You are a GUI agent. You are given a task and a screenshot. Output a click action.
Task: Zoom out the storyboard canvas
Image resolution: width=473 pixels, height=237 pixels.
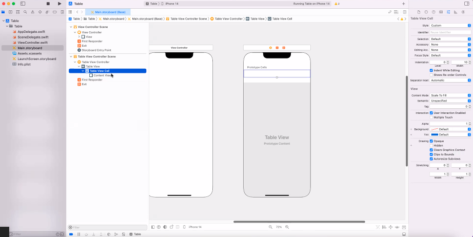[270, 227]
